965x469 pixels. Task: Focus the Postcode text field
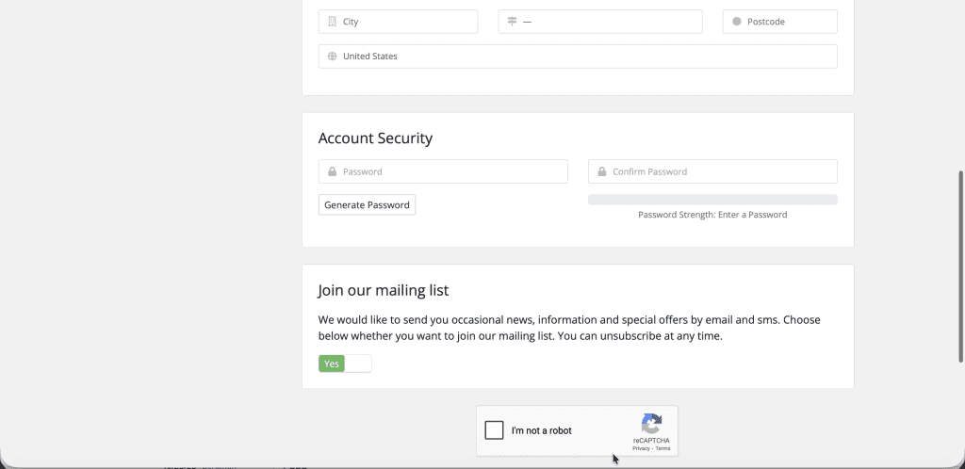pos(787,22)
